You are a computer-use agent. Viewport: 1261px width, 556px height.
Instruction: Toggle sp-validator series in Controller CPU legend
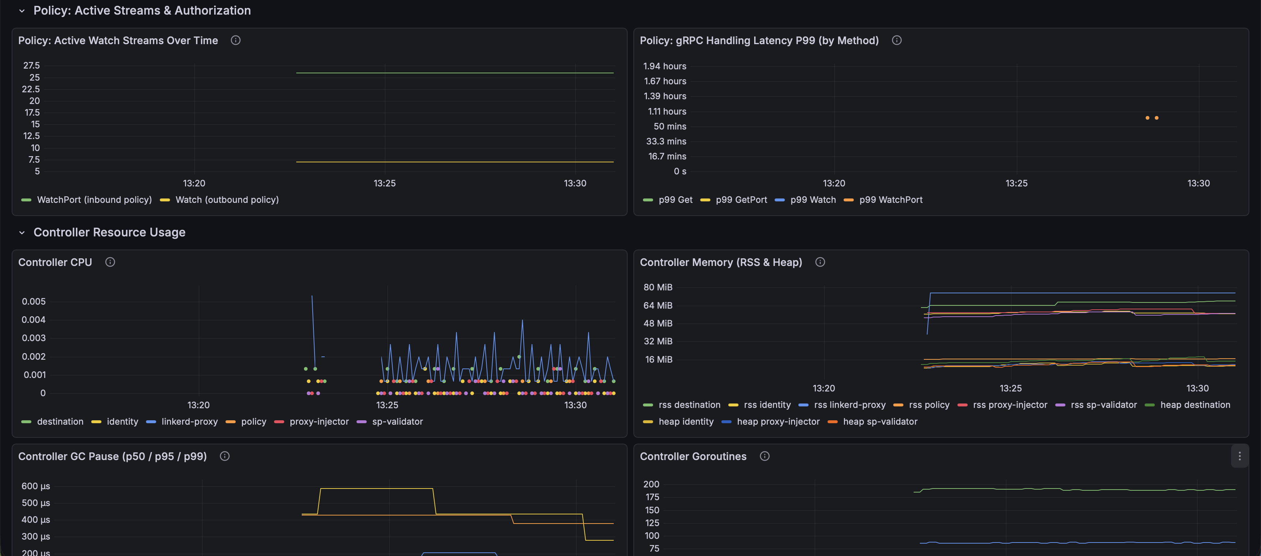point(397,421)
